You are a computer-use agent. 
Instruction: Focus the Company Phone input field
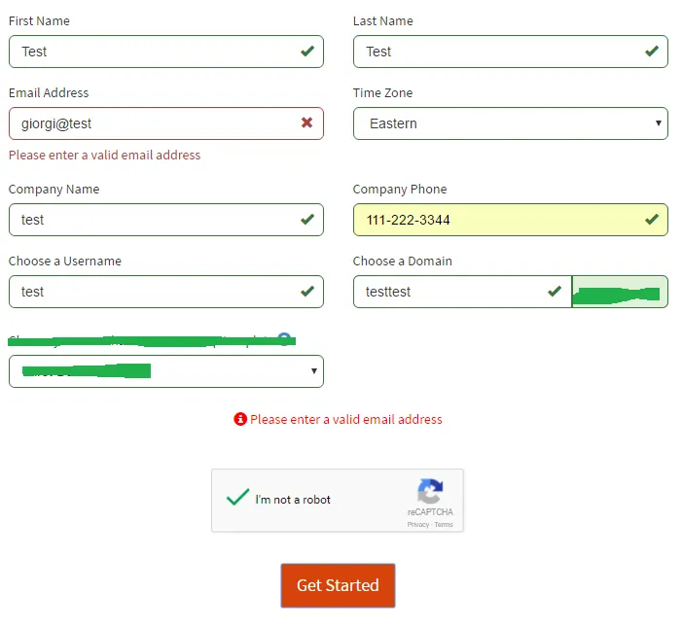click(x=496, y=220)
